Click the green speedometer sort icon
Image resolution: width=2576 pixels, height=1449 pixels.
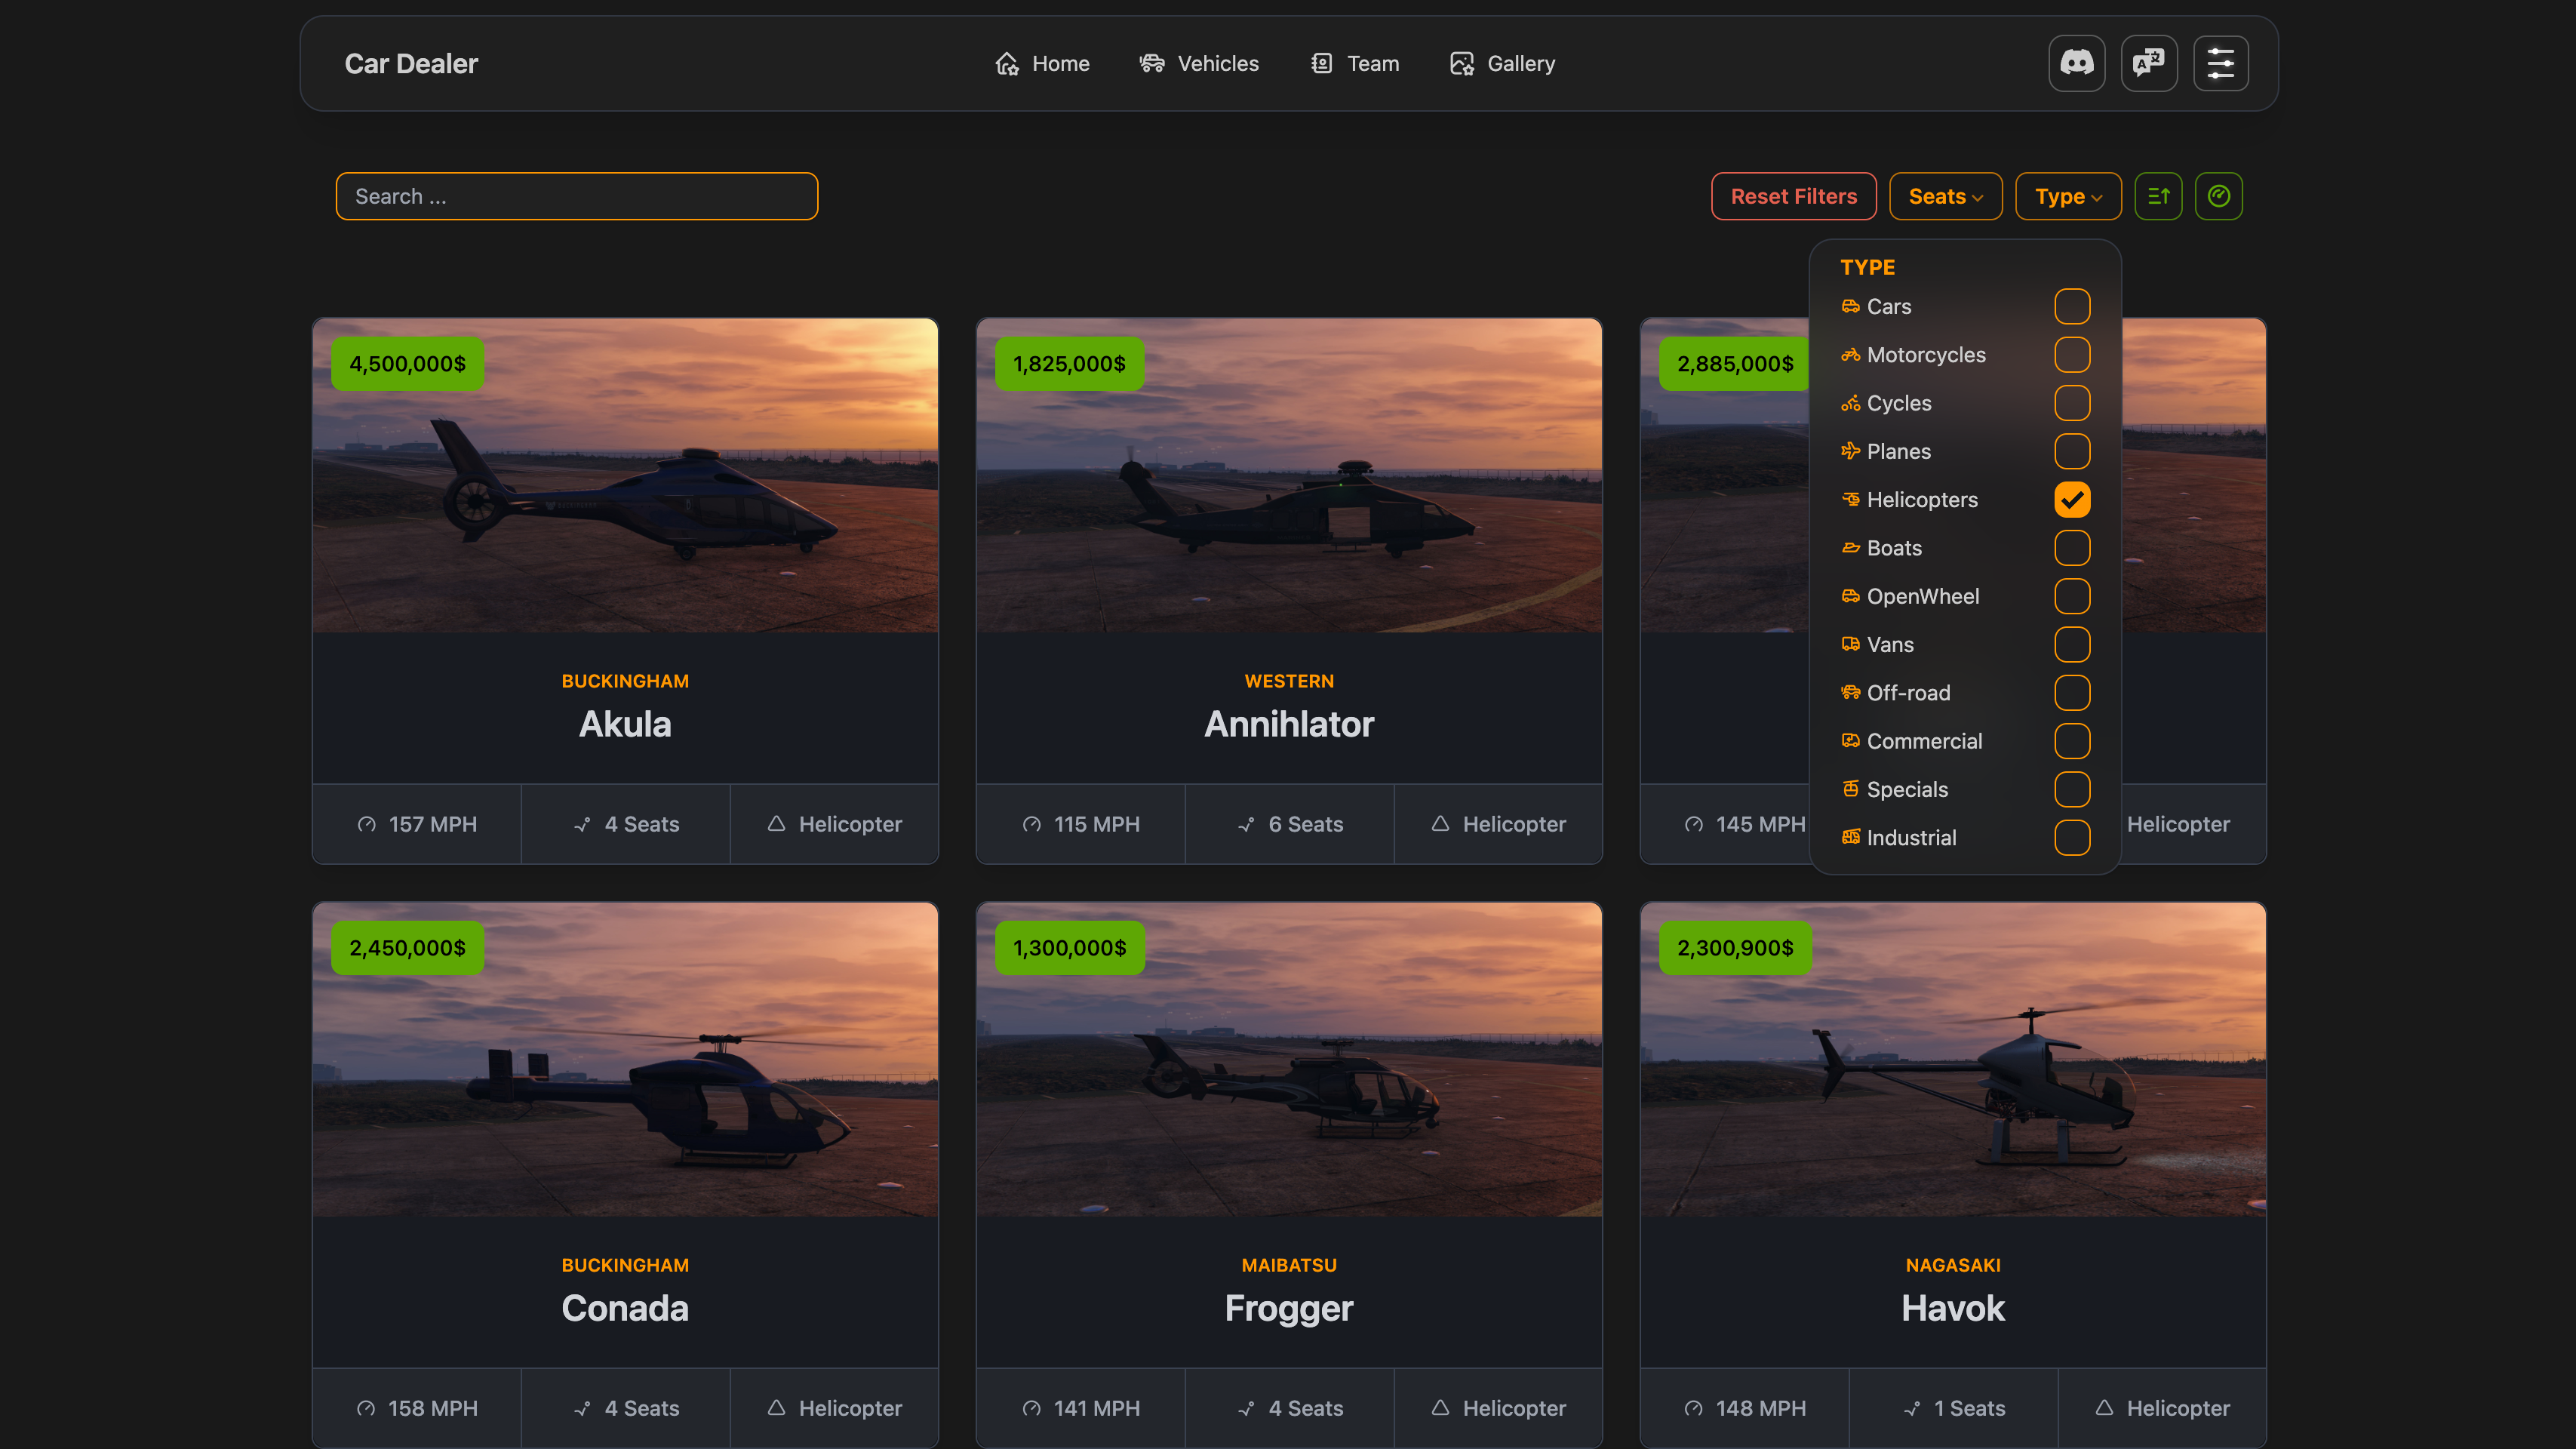coord(2218,196)
